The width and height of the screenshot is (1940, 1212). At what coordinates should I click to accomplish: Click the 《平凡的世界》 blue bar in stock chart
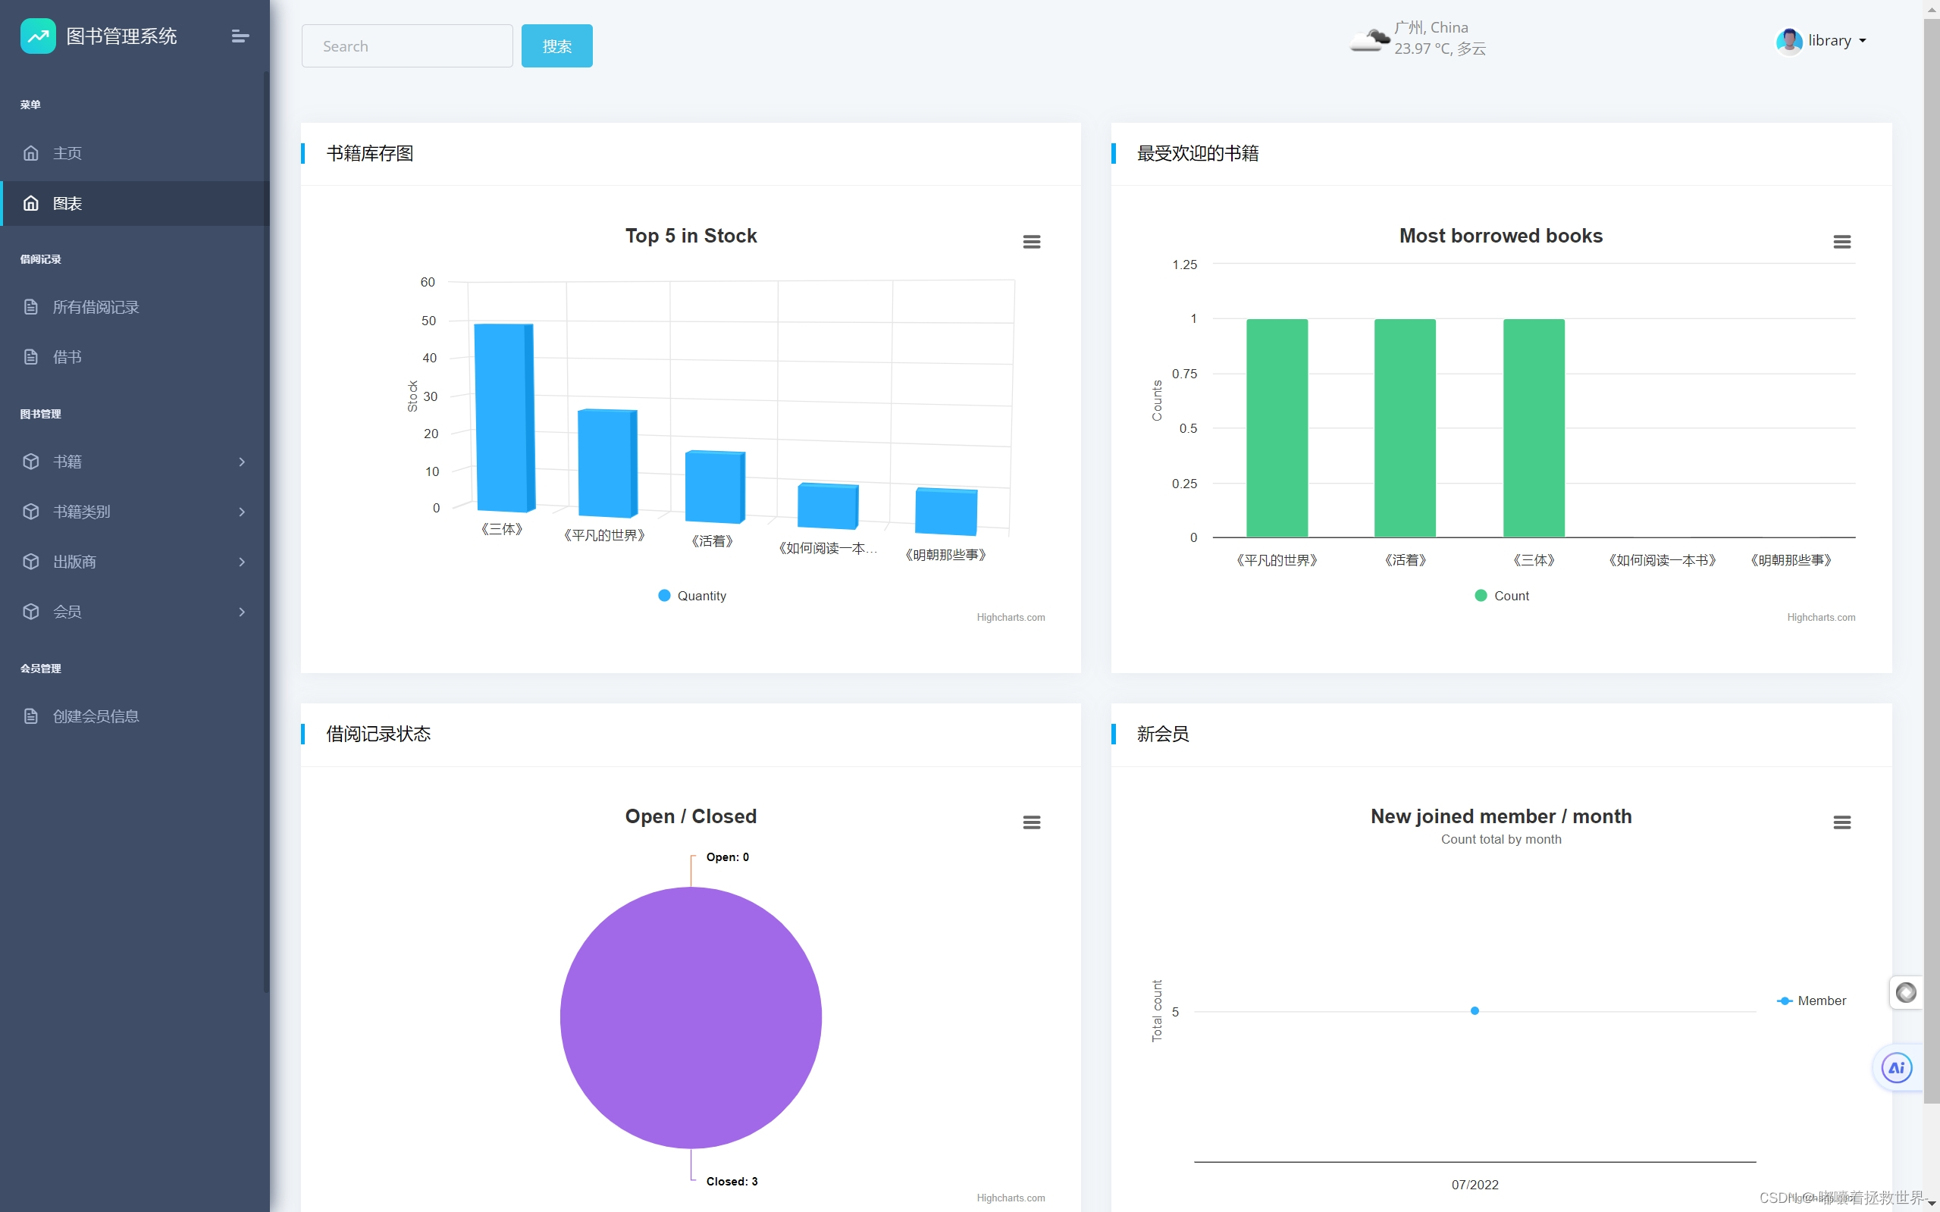(x=608, y=462)
